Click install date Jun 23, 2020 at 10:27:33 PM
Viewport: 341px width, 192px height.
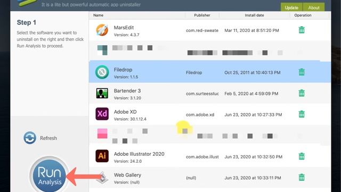[253, 115]
